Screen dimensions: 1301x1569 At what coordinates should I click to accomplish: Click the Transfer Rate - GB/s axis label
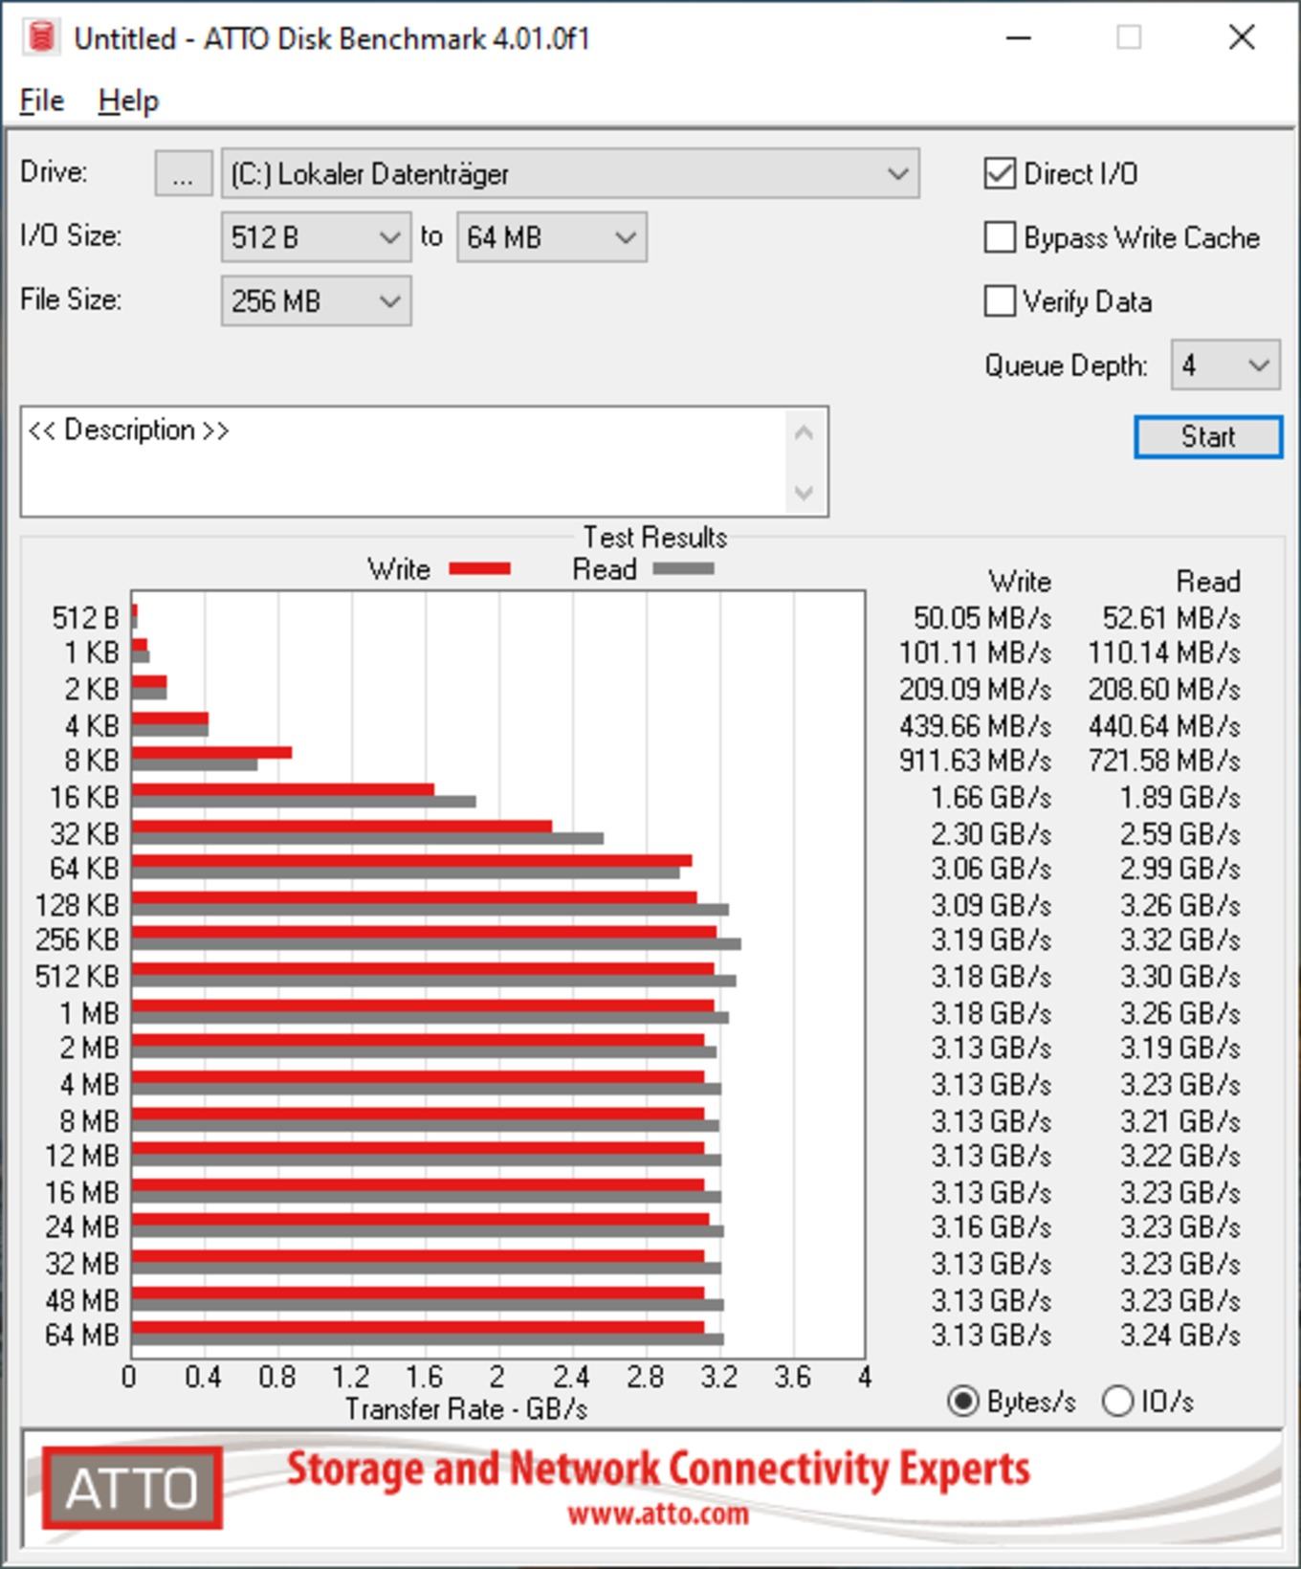click(466, 1409)
